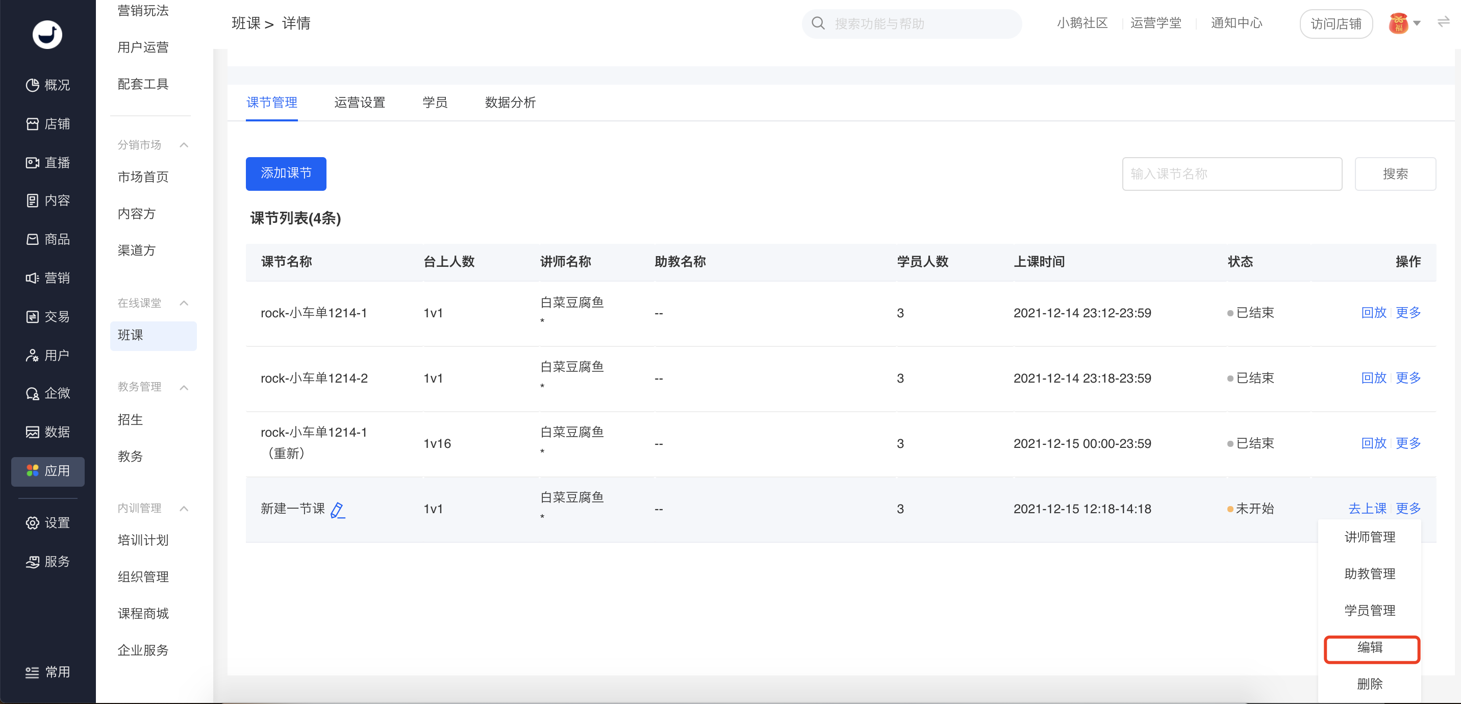The image size is (1461, 704).
Task: Select 删除 in the dropdown menu
Action: (x=1370, y=684)
